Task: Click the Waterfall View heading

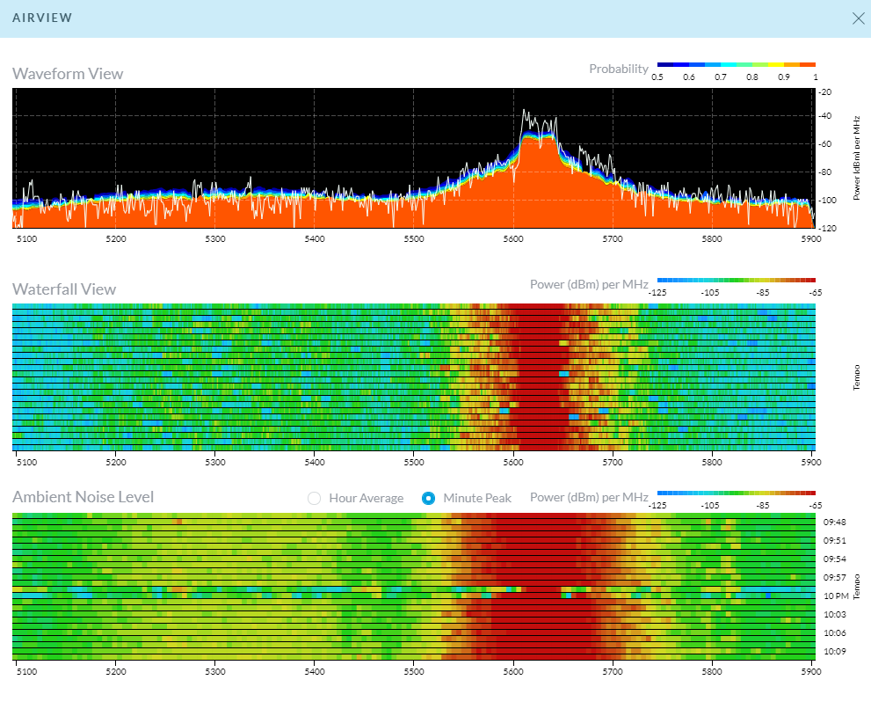Action: click(x=64, y=289)
